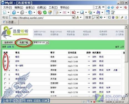Click the red card toolbar icon
Screen dimensions: 129x104
coord(74,12)
